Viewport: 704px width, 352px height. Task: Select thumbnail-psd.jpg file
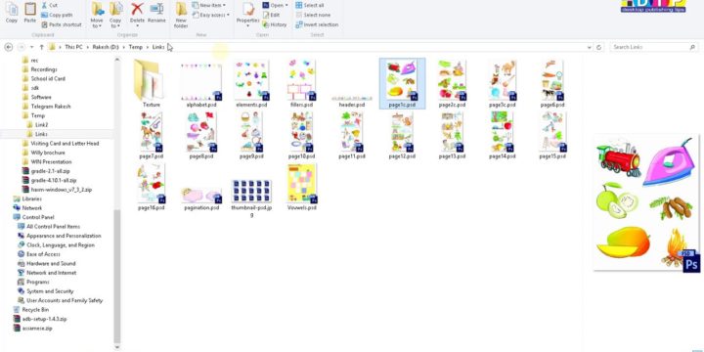(x=251, y=198)
